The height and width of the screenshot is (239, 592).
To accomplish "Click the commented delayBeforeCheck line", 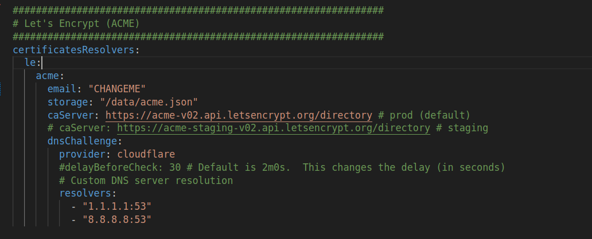I will [x=282, y=167].
